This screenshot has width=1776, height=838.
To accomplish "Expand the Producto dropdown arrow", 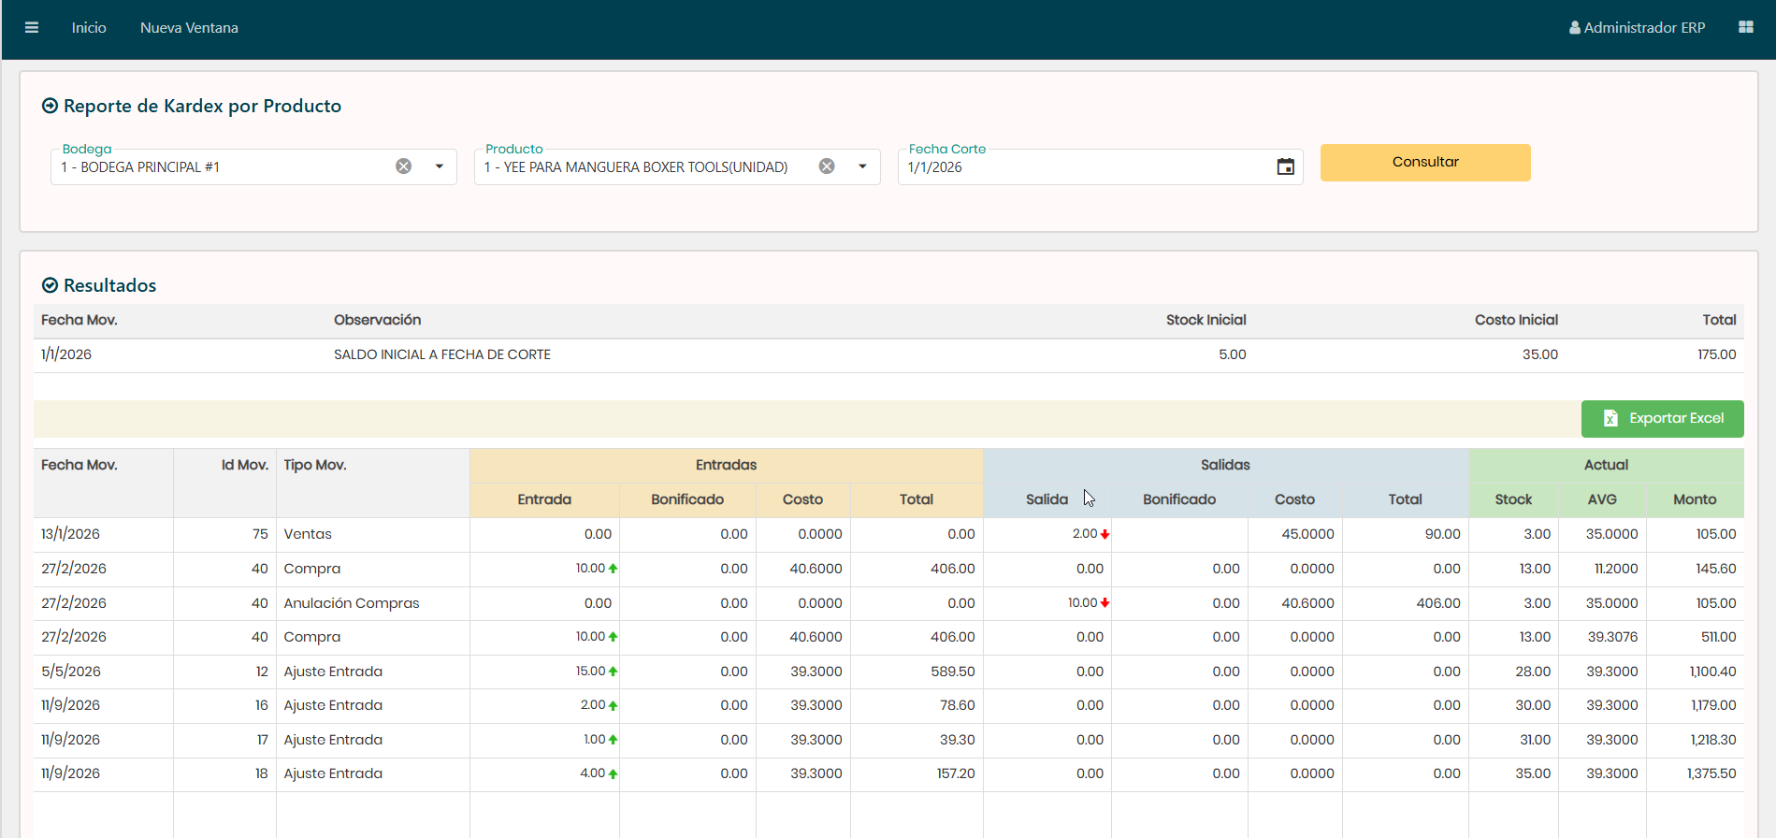I will tap(862, 166).
